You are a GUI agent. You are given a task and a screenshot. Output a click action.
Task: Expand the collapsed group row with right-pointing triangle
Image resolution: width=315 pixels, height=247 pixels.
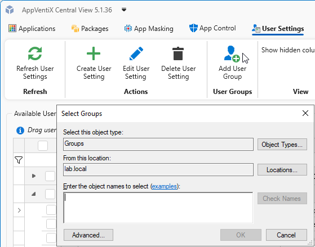pyautogui.click(x=34, y=176)
